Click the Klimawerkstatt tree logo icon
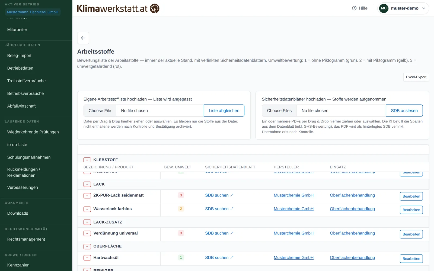Image resolution: width=434 pixels, height=271 pixels. 155,8
